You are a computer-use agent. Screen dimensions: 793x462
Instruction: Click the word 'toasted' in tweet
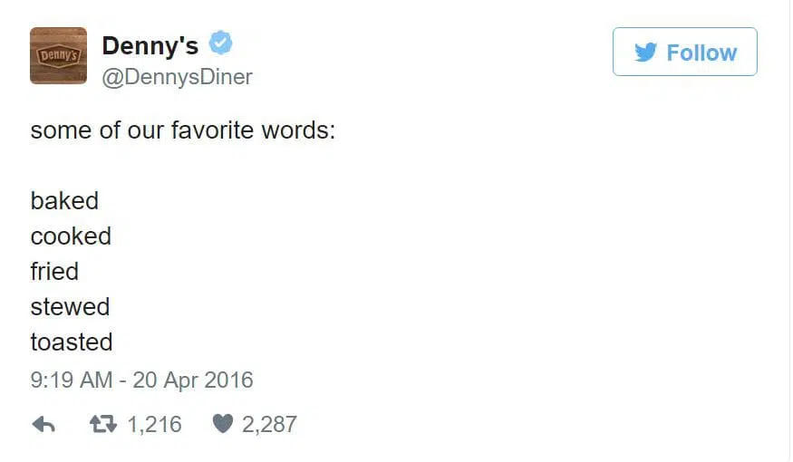[x=72, y=342]
